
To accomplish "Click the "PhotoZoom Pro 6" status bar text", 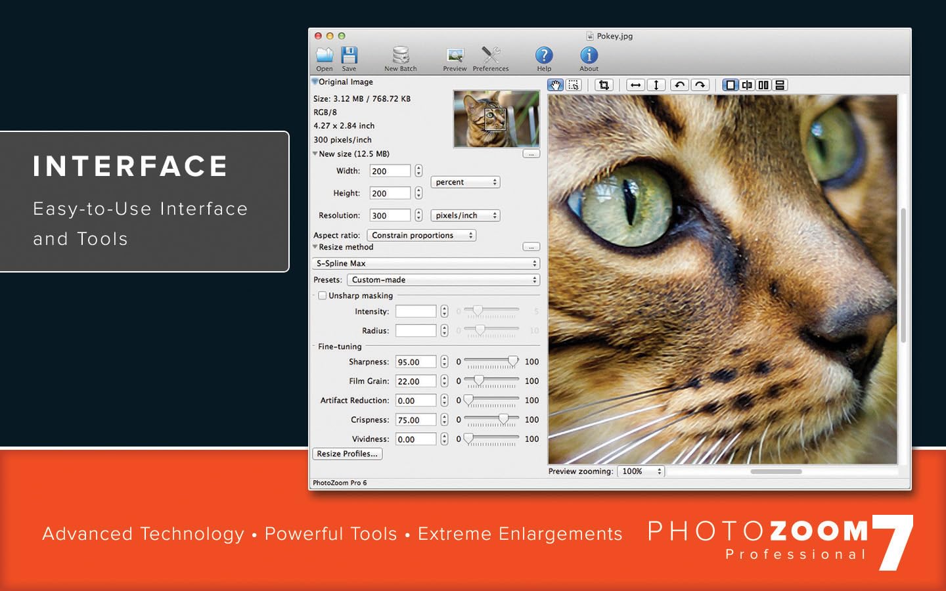I will click(x=340, y=483).
